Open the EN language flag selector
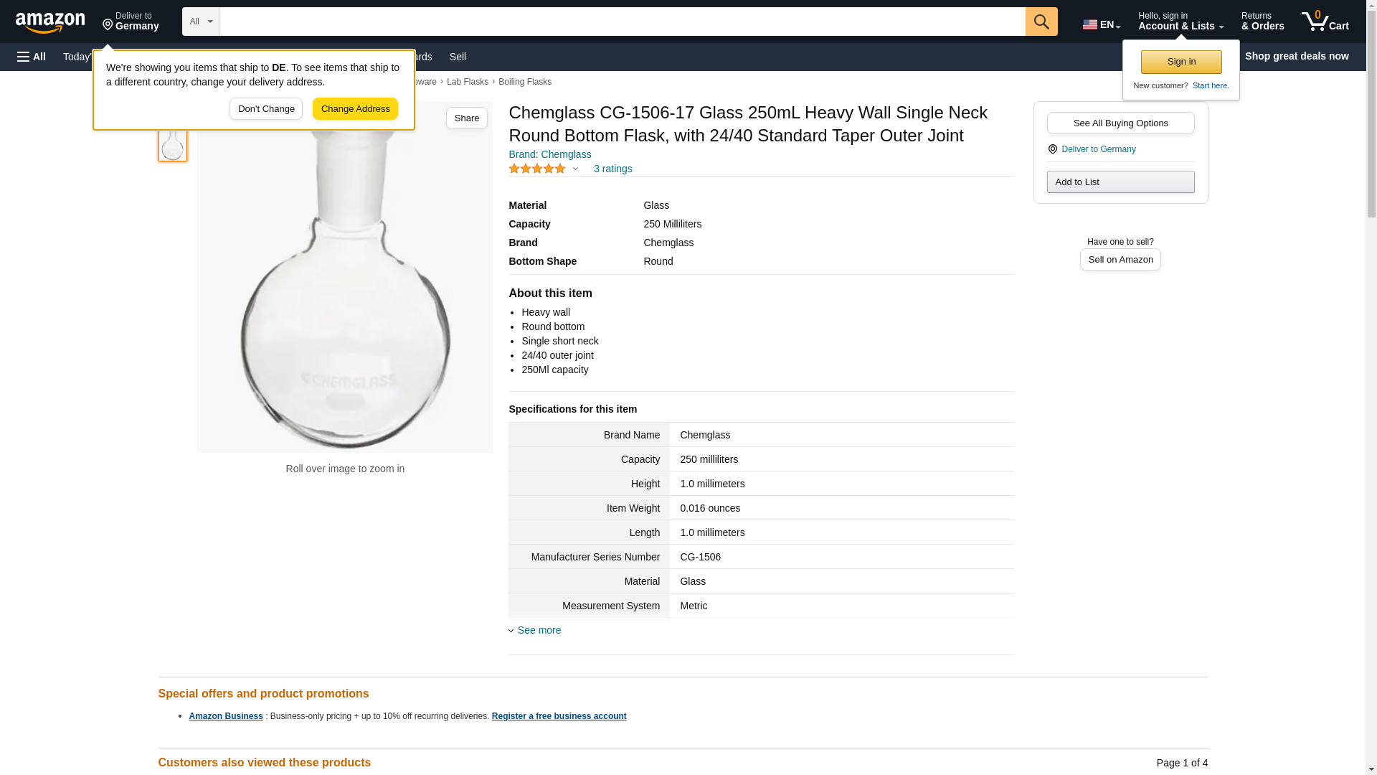Image resolution: width=1377 pixels, height=775 pixels. point(1101,24)
